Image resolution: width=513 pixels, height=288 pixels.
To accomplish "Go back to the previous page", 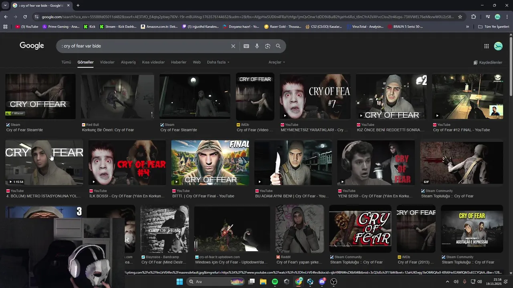I will click(6, 17).
